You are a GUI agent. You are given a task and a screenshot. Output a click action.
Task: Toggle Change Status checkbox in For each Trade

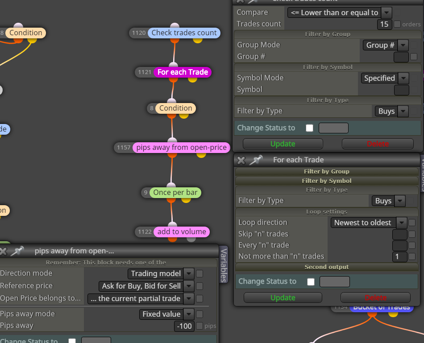pyautogui.click(x=311, y=282)
